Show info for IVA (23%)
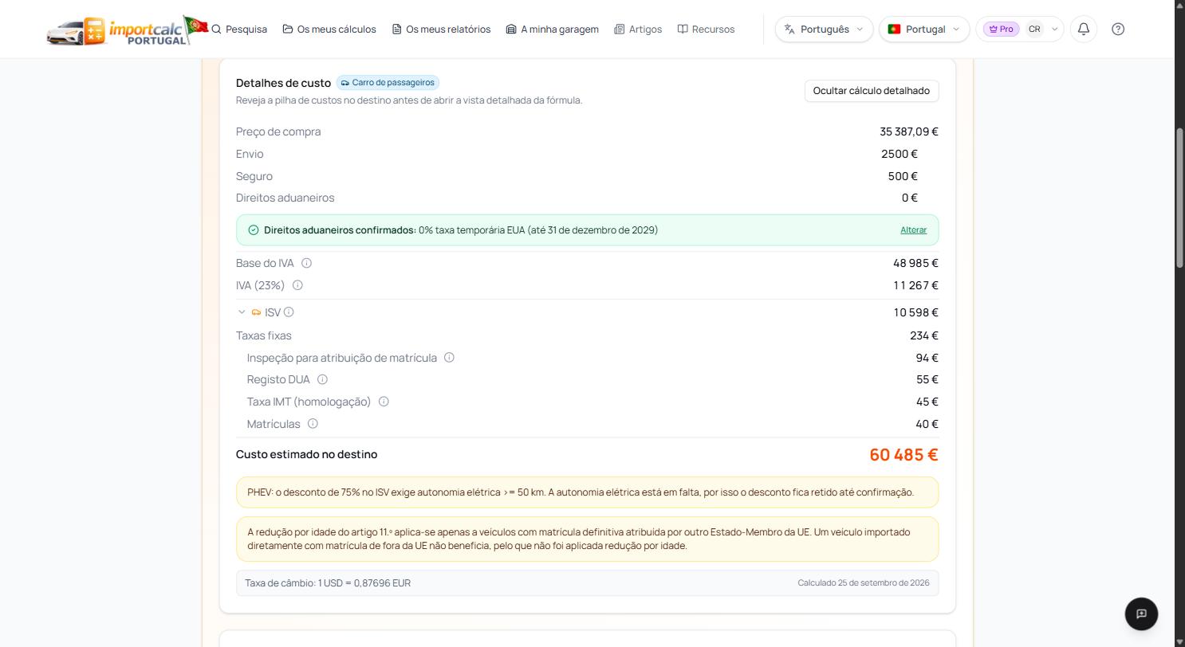This screenshot has width=1185, height=647. [297, 285]
